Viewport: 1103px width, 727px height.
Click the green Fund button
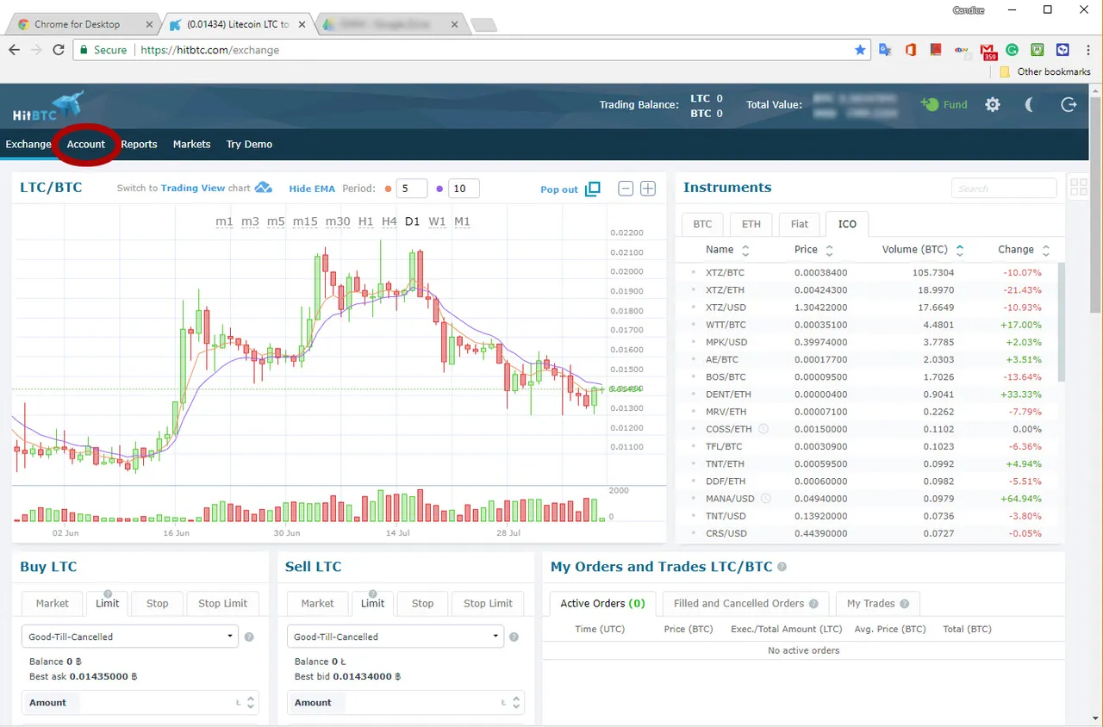point(944,104)
